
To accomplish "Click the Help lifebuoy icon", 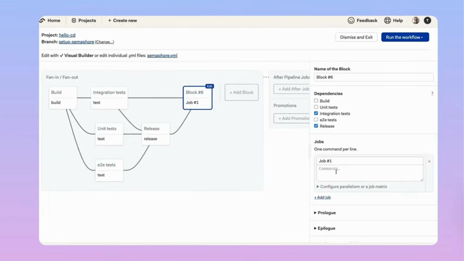I will [387, 21].
